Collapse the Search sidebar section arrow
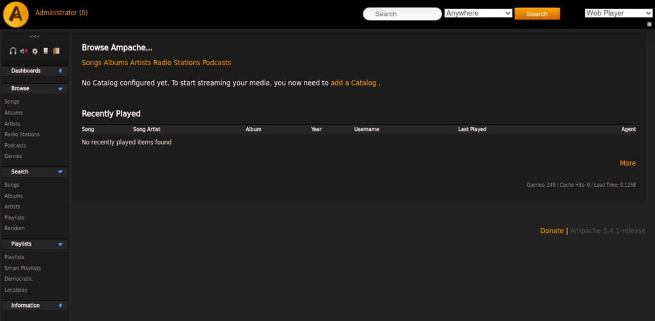This screenshot has width=655, height=321. [x=60, y=172]
